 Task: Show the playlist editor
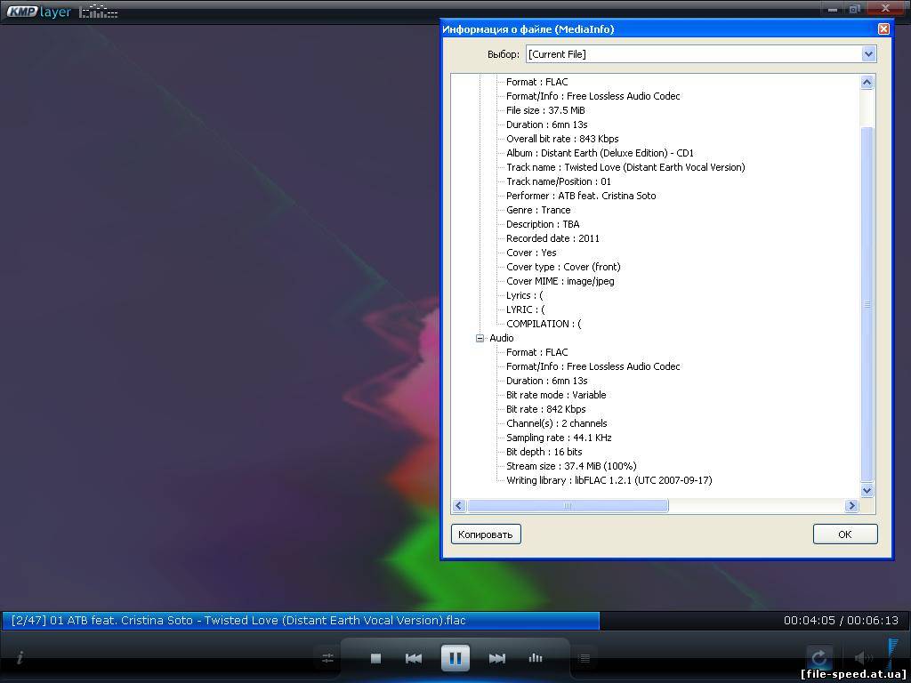tap(584, 658)
